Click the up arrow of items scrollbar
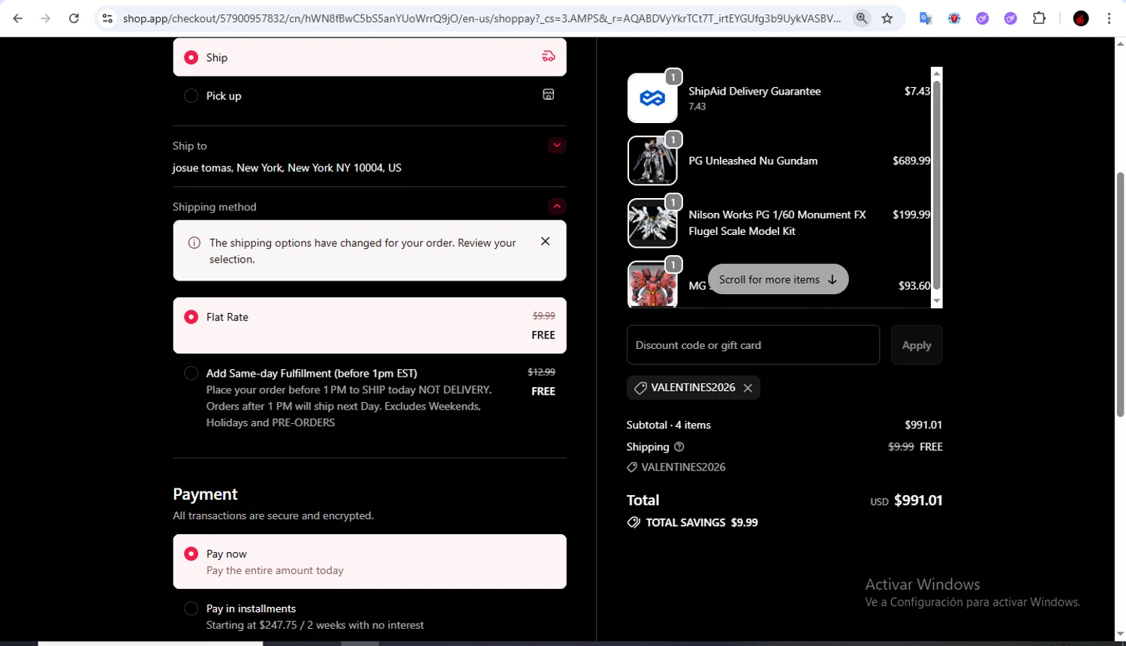 tap(936, 73)
